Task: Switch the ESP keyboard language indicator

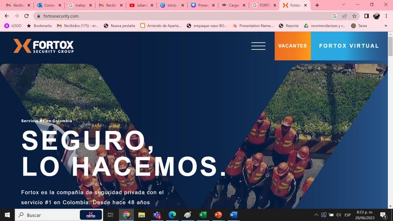Action: (347, 215)
